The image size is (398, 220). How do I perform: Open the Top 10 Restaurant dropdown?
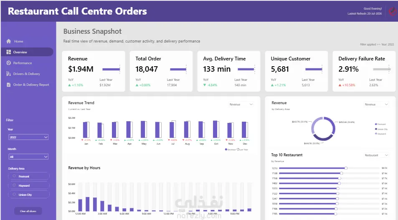(x=376, y=155)
